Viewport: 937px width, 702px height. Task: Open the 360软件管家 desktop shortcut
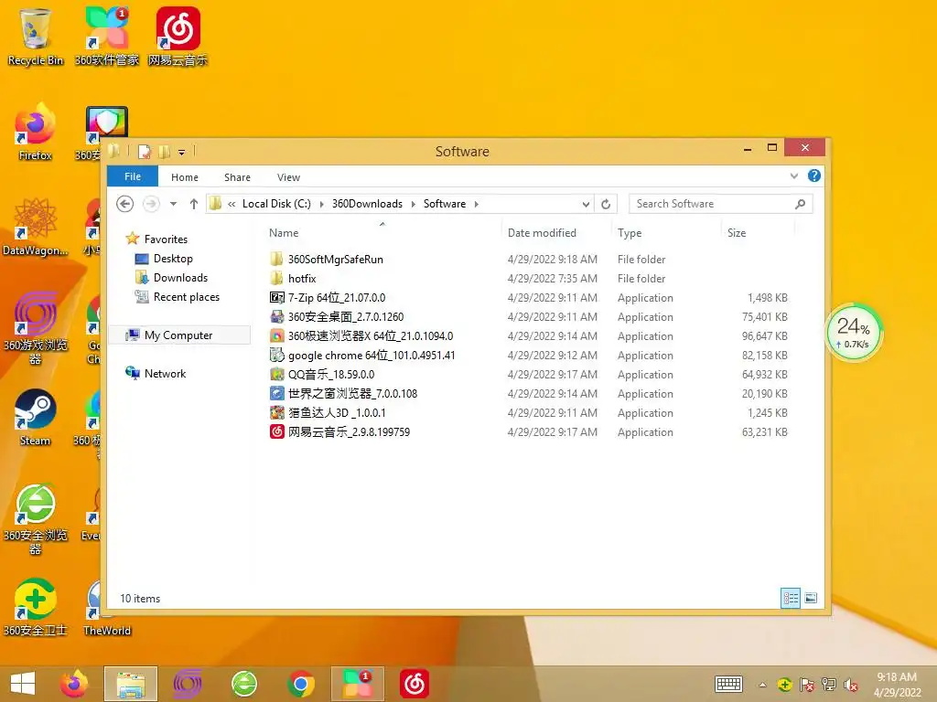point(106,37)
